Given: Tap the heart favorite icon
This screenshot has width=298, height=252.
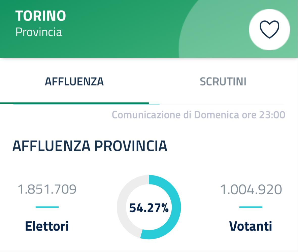Looking at the screenshot, I should click(x=269, y=29).
